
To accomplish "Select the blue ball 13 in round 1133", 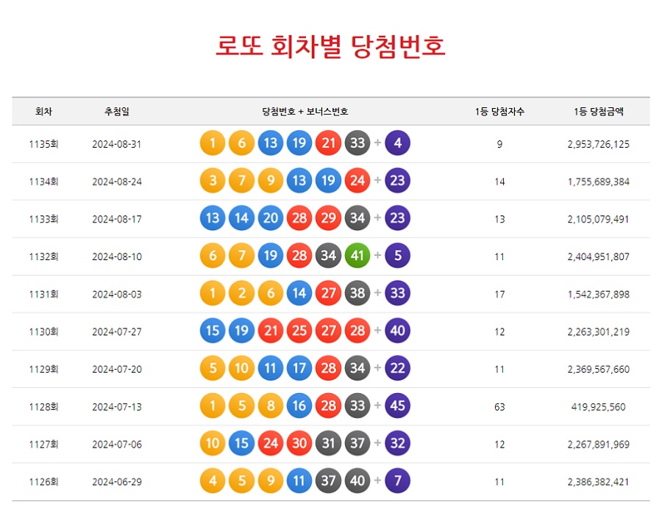I will pos(212,218).
